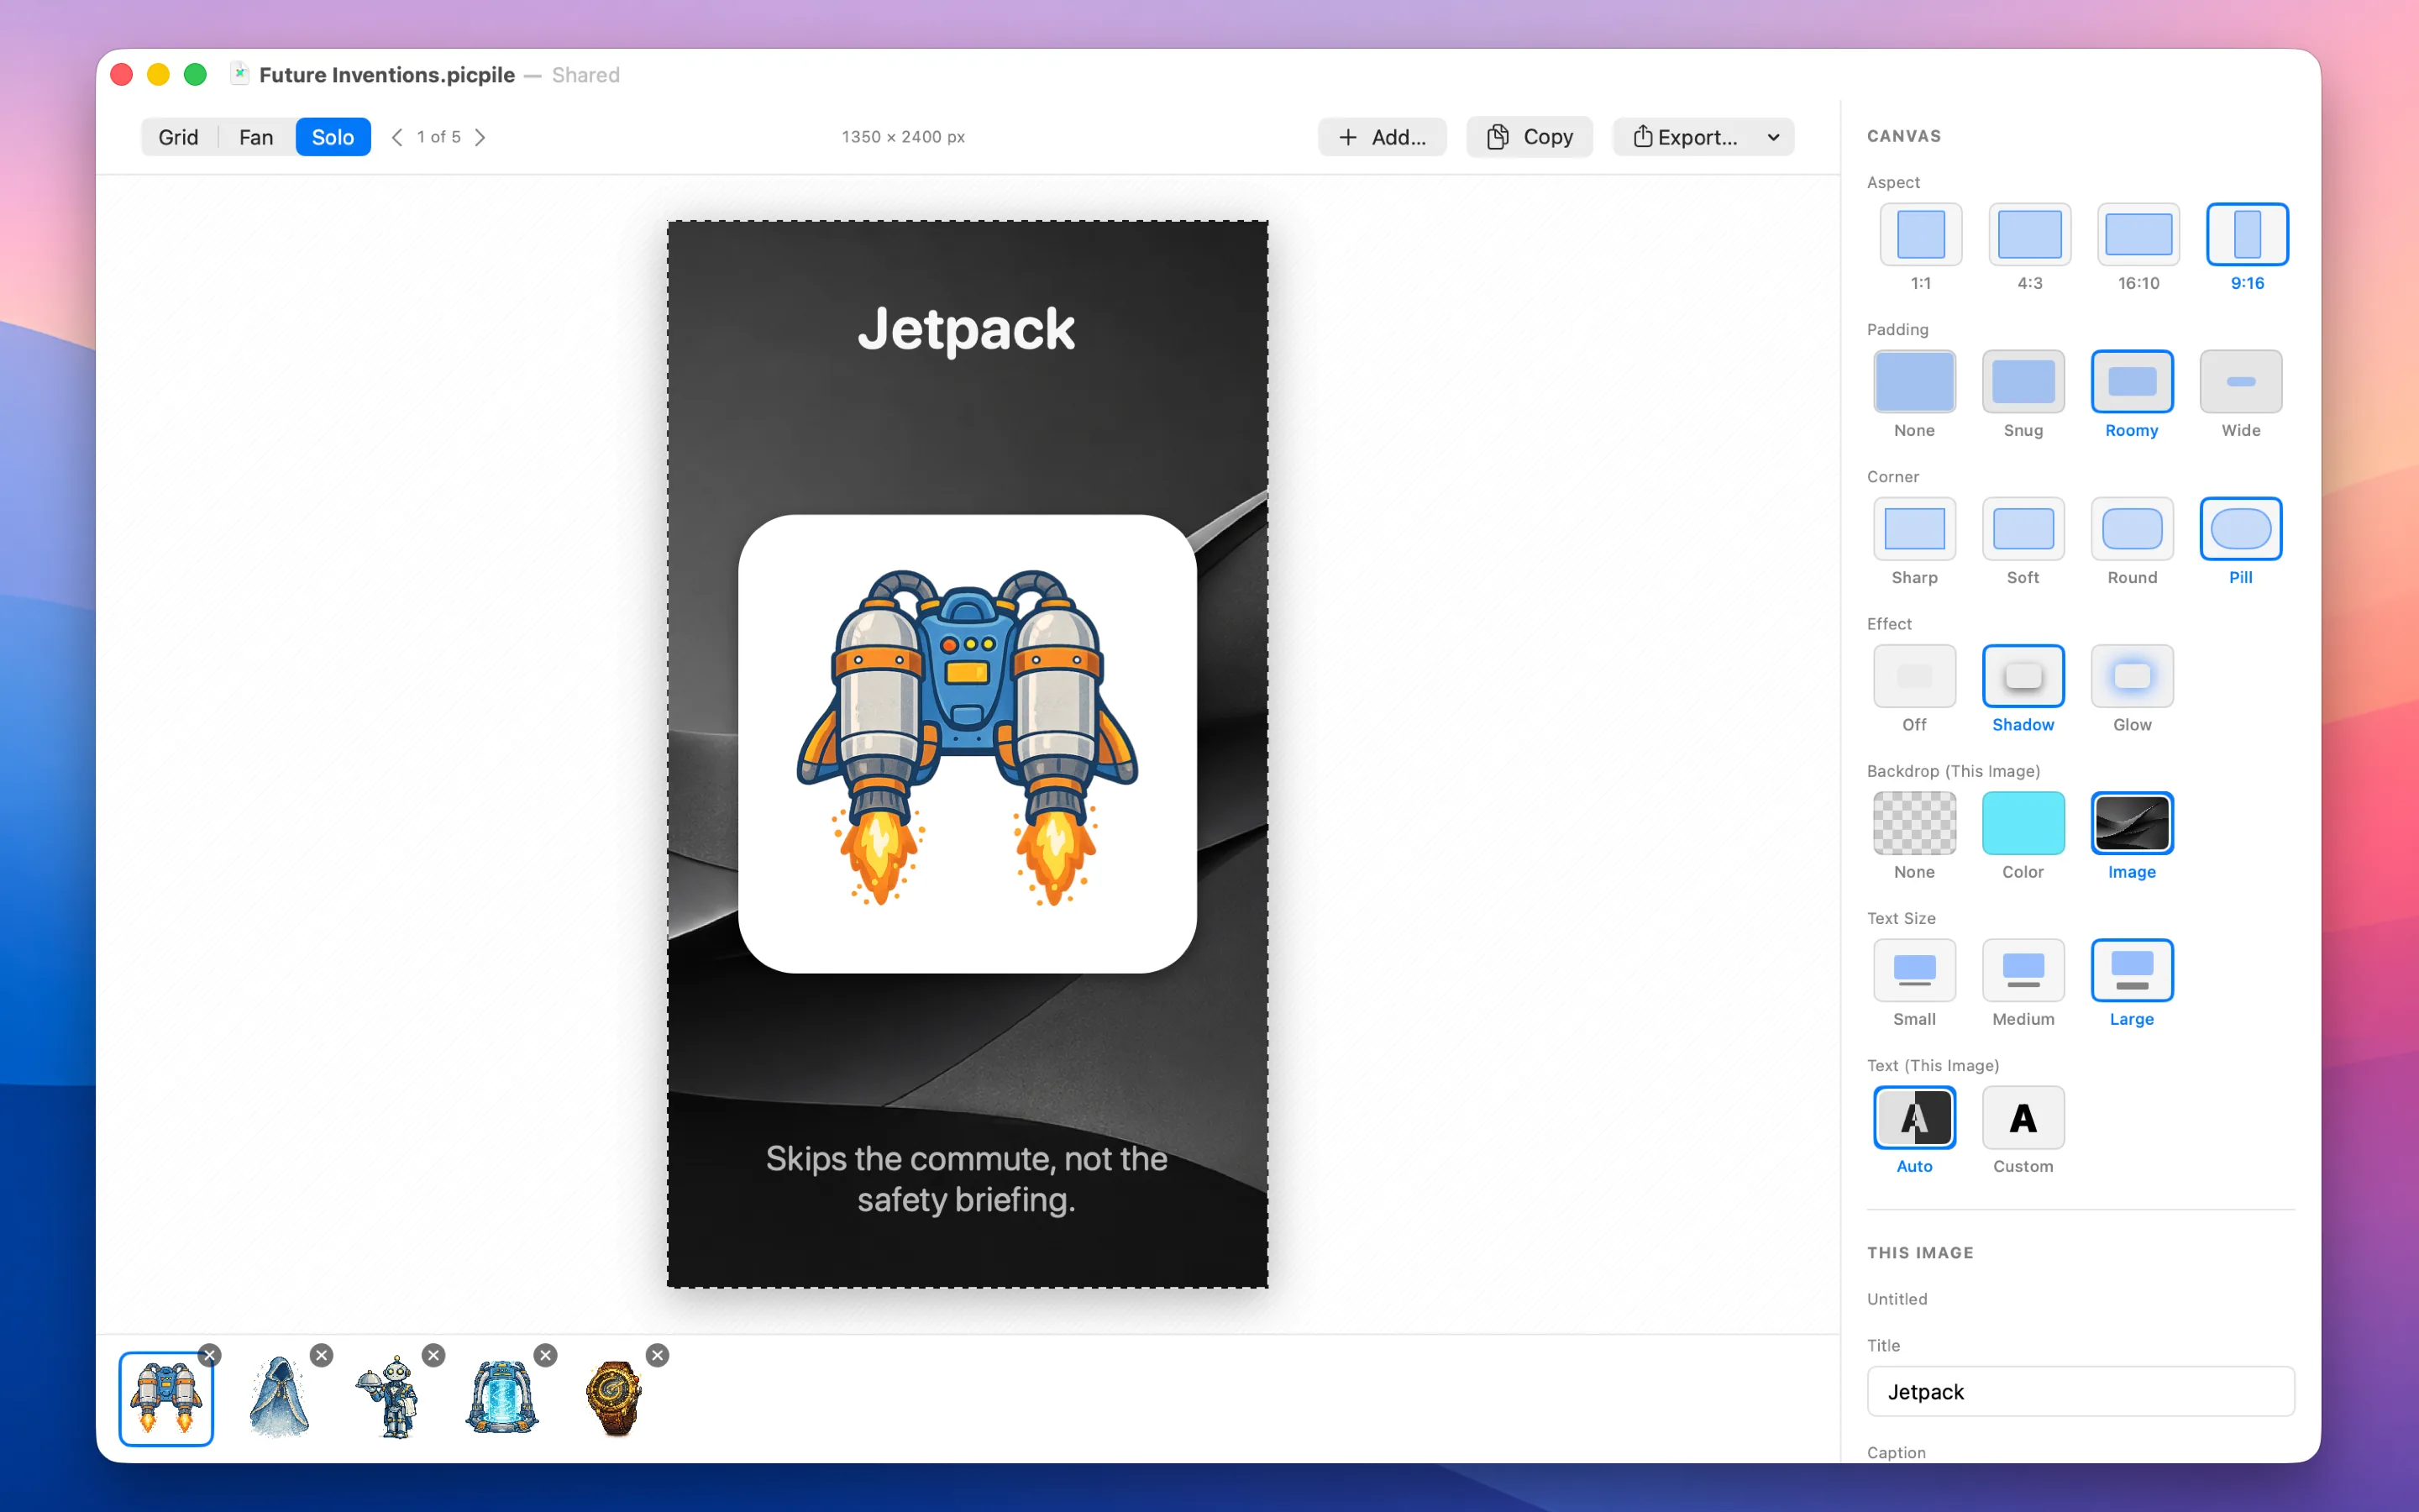Set padding to Wide

(x=2241, y=381)
